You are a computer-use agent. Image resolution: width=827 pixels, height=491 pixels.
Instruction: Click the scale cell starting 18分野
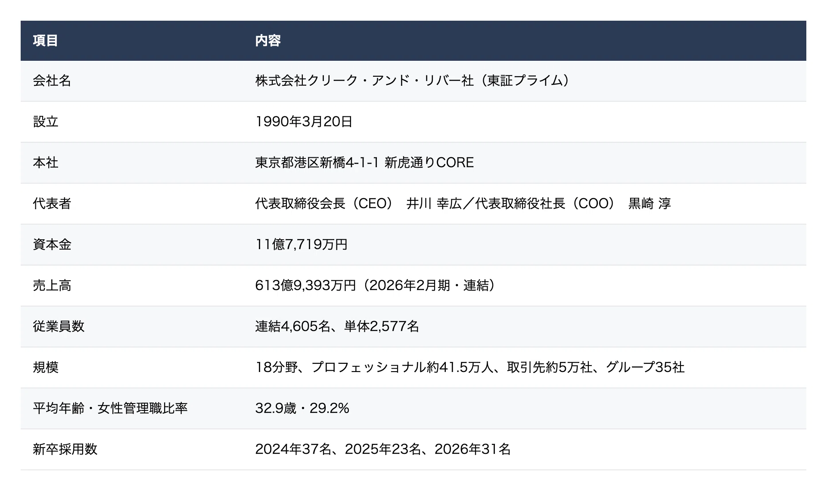pyautogui.click(x=470, y=367)
